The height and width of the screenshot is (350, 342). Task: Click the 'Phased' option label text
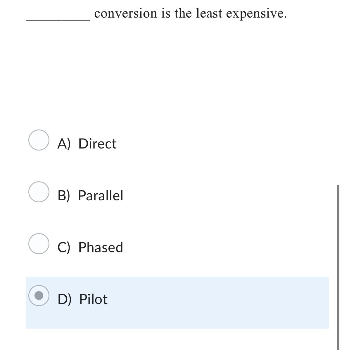pos(100,247)
